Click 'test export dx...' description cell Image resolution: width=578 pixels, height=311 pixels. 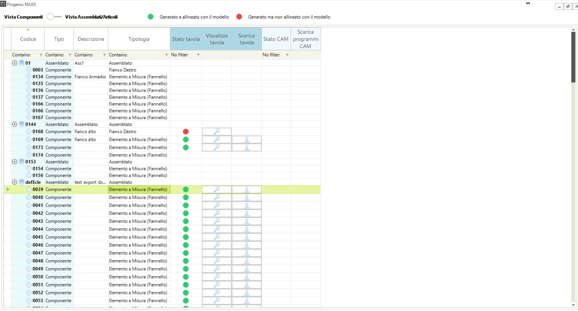point(90,182)
